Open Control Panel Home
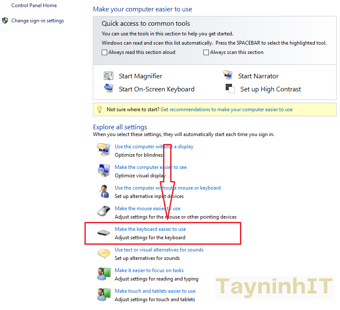This screenshot has height=310, width=340. 34,5
